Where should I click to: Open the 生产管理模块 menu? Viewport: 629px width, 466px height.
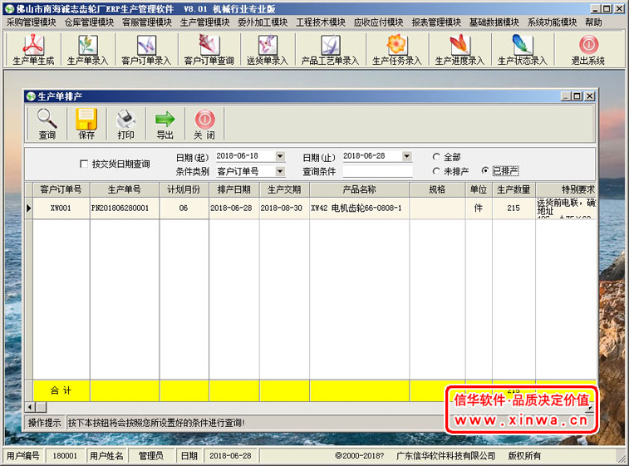click(204, 22)
